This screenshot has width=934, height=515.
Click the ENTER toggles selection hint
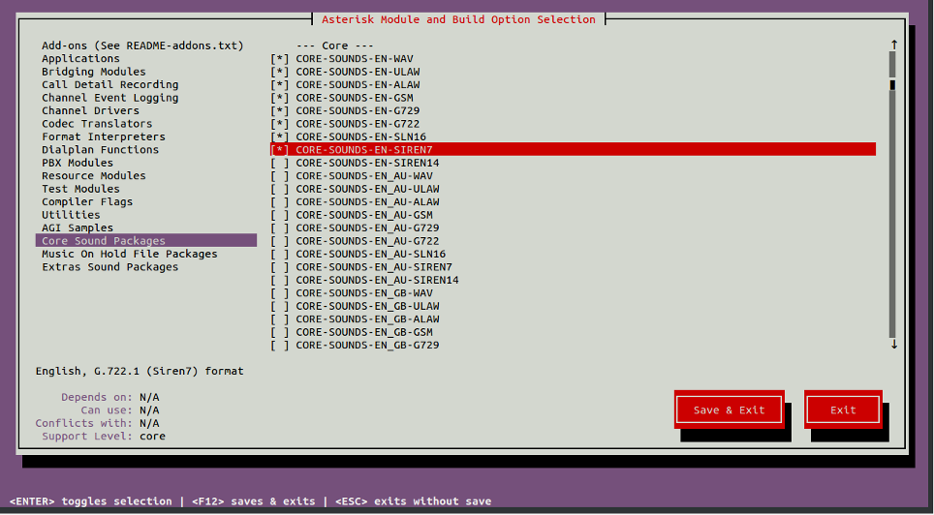[x=90, y=501]
